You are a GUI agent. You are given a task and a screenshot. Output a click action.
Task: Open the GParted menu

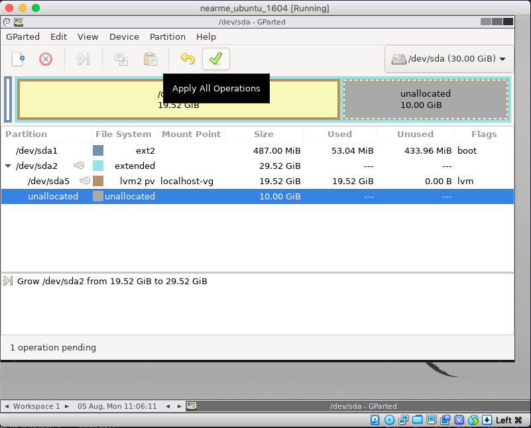pos(23,37)
